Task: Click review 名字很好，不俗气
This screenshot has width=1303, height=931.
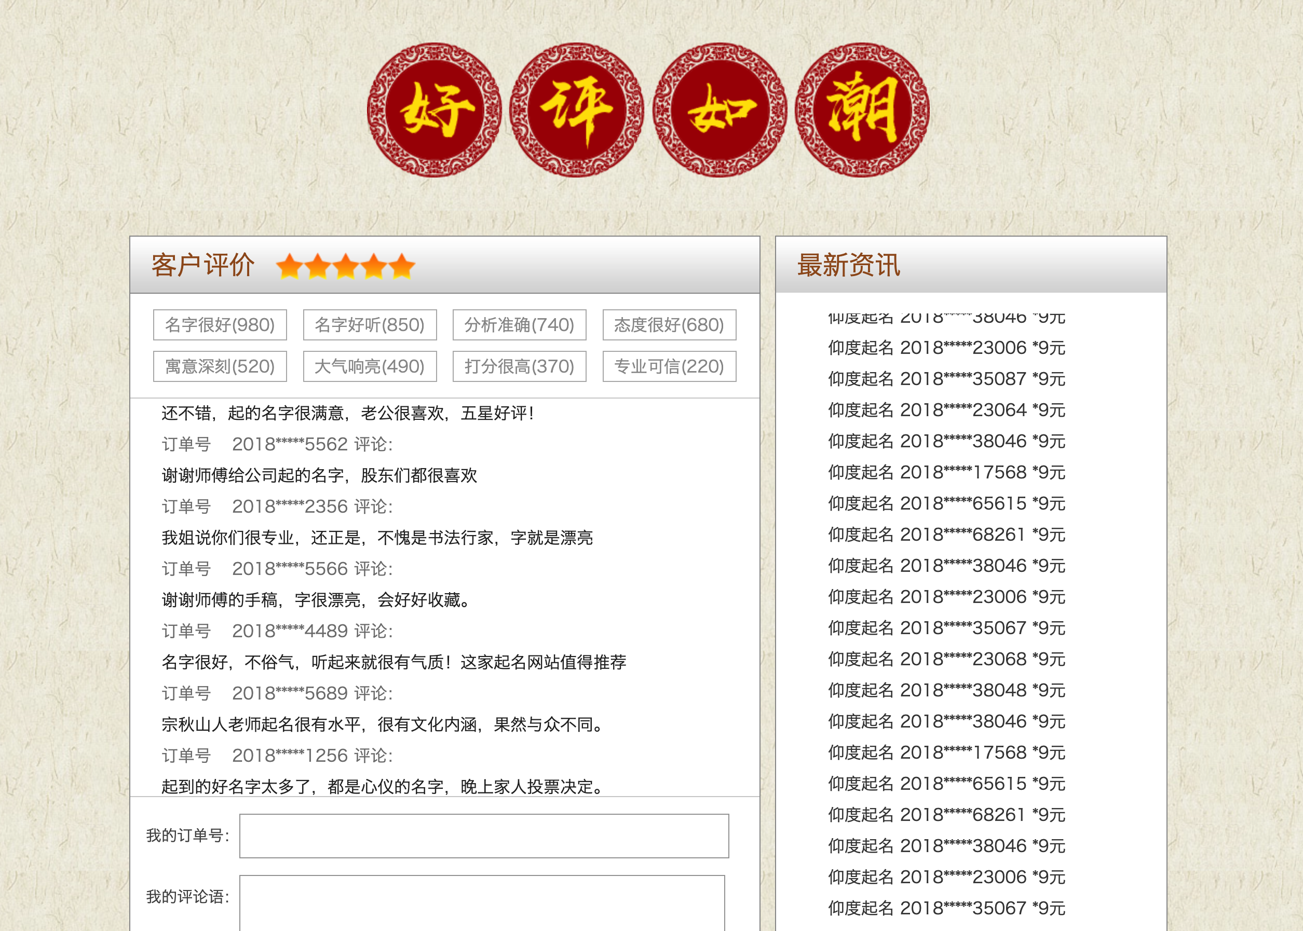Action: 394,662
